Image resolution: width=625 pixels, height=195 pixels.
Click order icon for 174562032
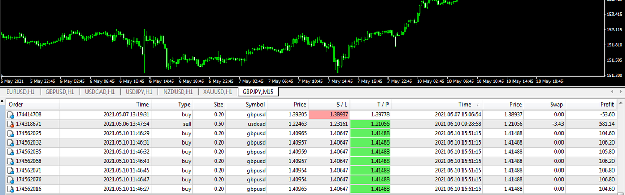tap(11, 142)
